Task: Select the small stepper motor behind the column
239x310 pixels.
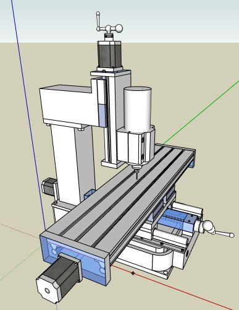Action: tap(49, 187)
